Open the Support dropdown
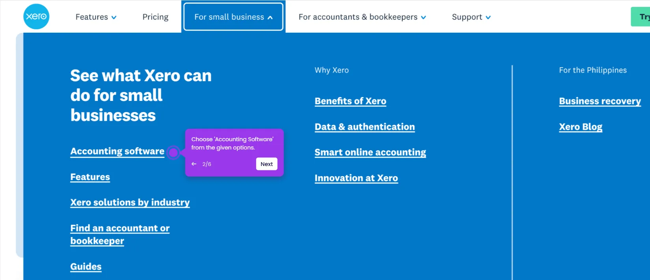This screenshot has height=280, width=650. pyautogui.click(x=471, y=17)
